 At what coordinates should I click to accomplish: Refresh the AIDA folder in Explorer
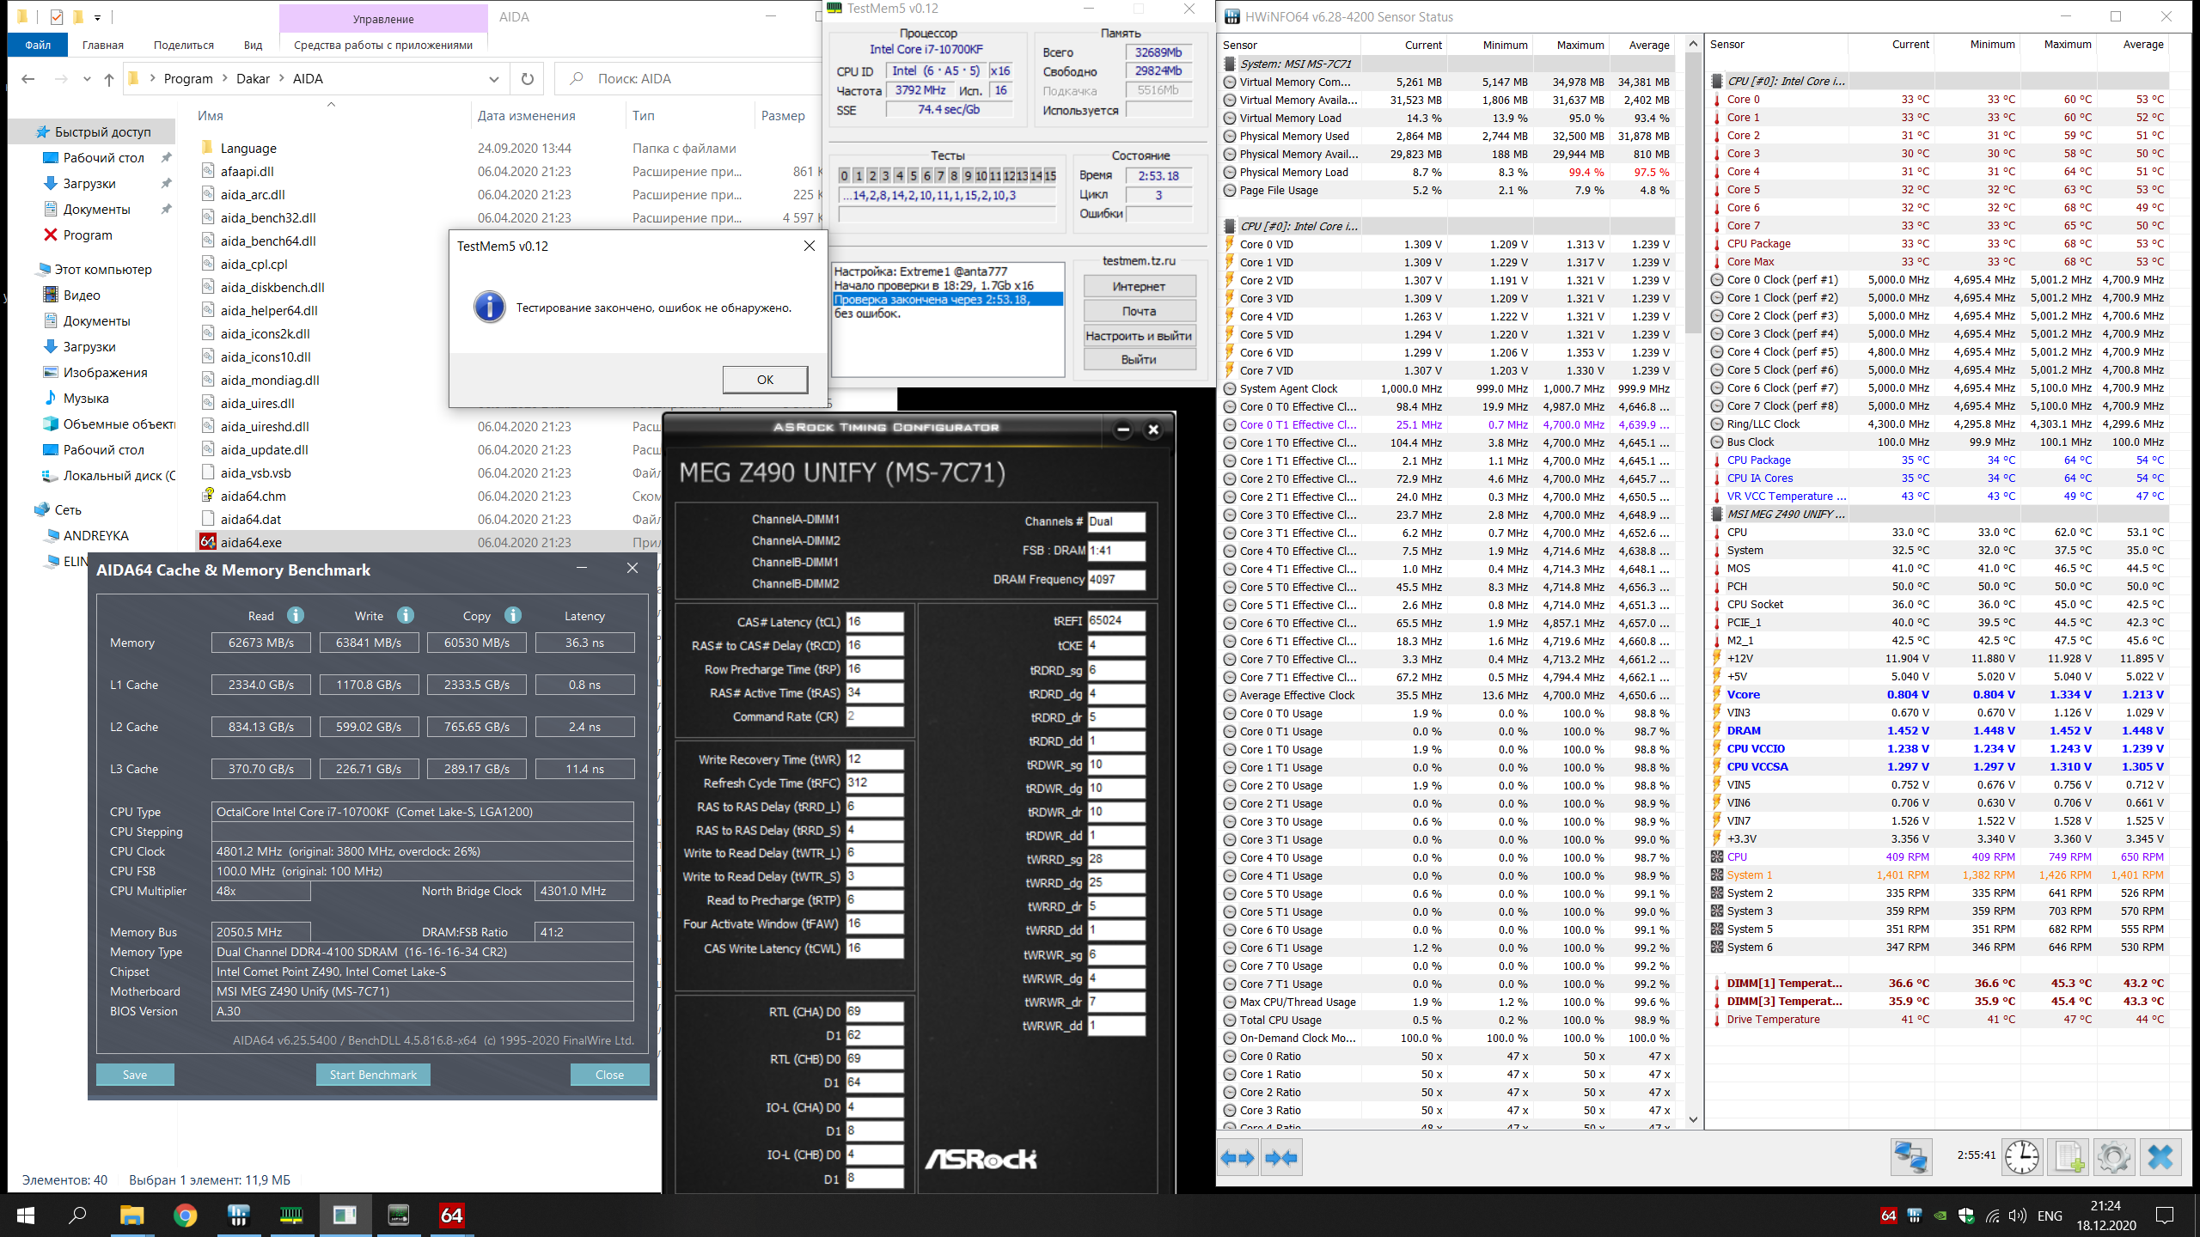528,79
